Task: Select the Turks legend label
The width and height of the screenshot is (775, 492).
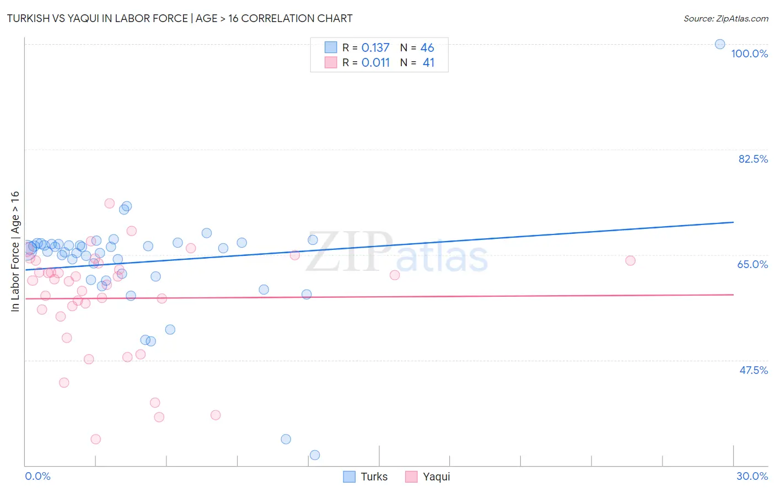Action: [x=374, y=477]
